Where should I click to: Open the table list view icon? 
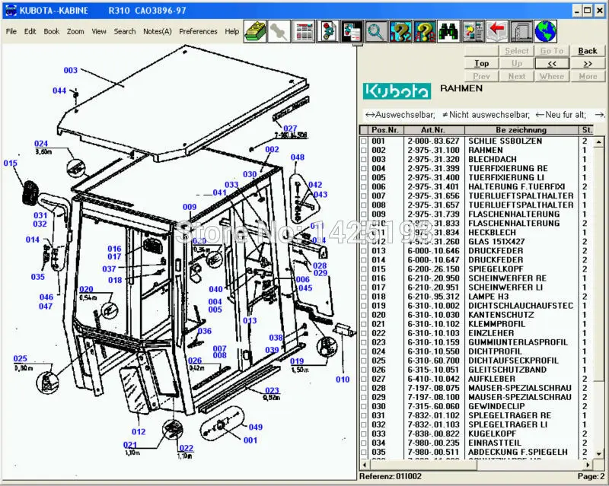pos(304,31)
